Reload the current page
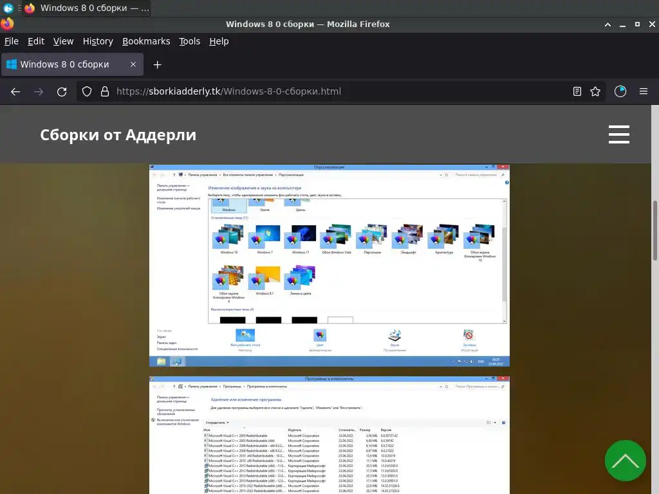Image resolution: width=659 pixels, height=494 pixels. [62, 91]
